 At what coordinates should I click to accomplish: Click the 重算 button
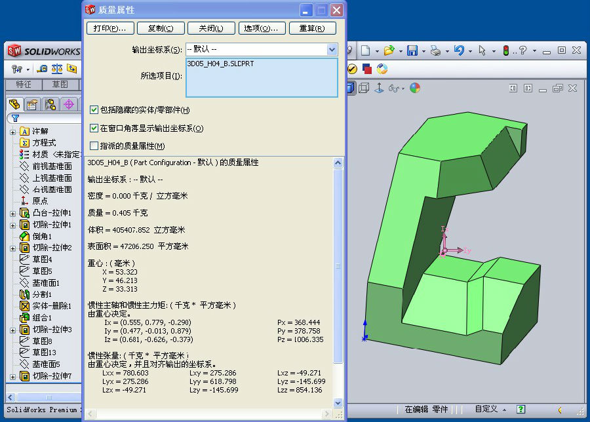[312, 28]
